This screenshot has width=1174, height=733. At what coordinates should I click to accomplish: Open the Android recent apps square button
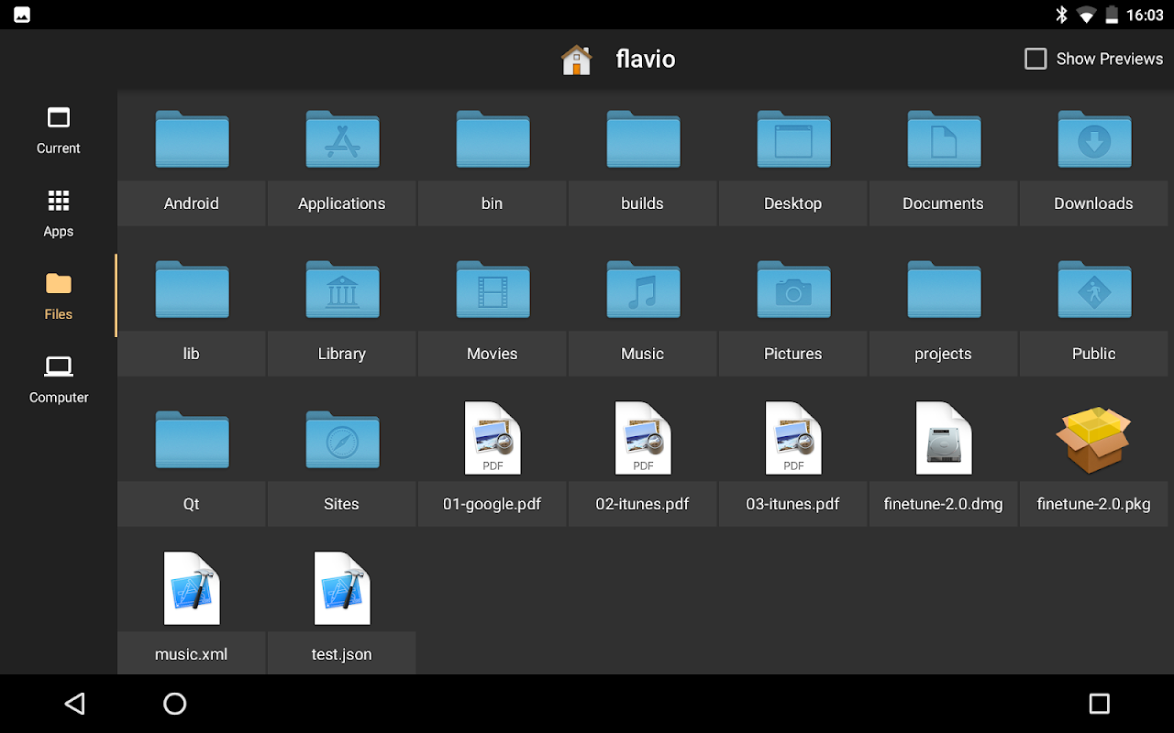point(1099,704)
